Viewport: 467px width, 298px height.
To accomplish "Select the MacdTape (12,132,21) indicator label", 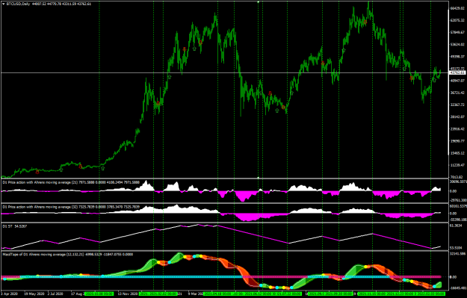I will click(67, 255).
